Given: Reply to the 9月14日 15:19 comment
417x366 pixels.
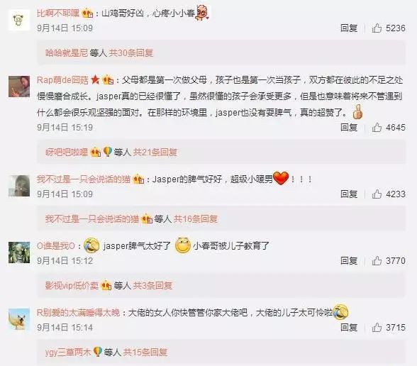Looking at the screenshot, I should click(349, 128).
